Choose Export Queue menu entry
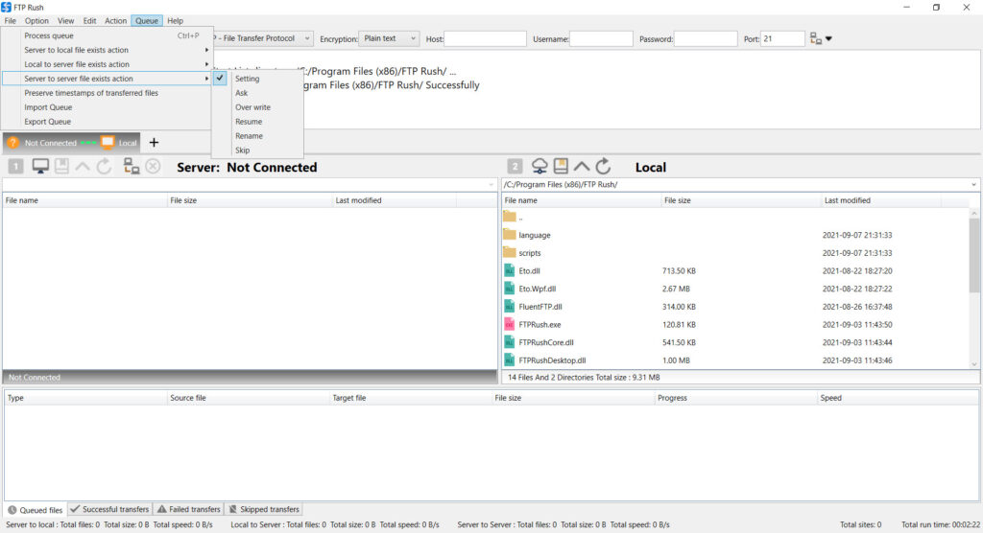This screenshot has height=533, width=983. click(x=107, y=122)
